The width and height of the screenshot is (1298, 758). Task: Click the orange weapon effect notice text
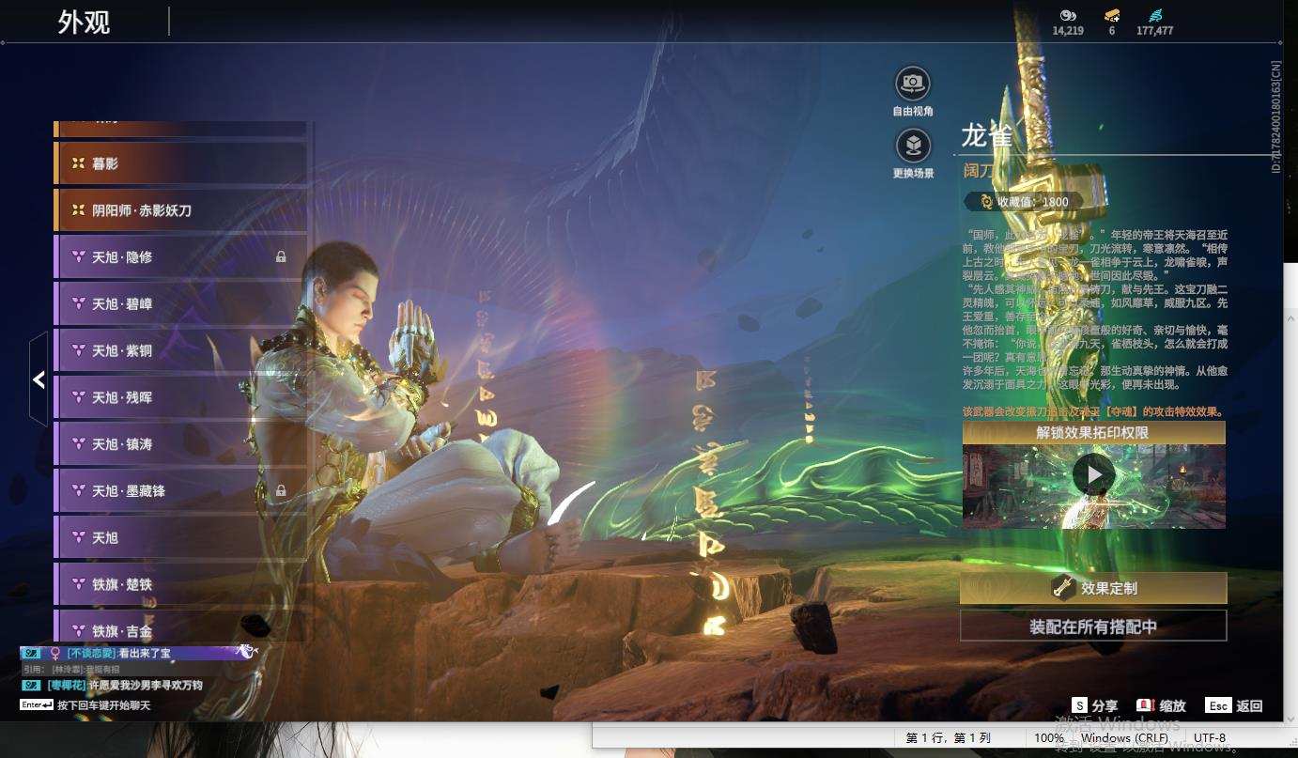pyautogui.click(x=1093, y=411)
